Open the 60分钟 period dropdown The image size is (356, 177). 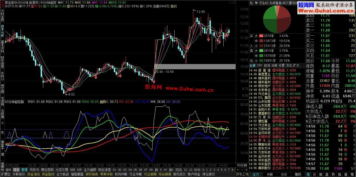(242, 165)
